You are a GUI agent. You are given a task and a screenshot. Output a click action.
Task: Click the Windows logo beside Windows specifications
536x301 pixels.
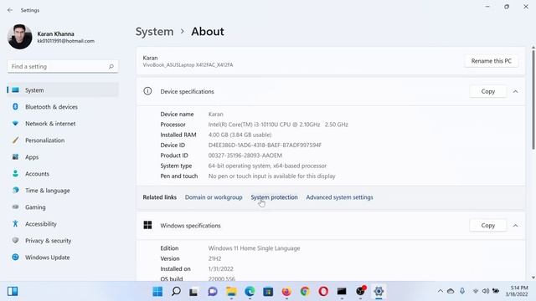(x=147, y=225)
